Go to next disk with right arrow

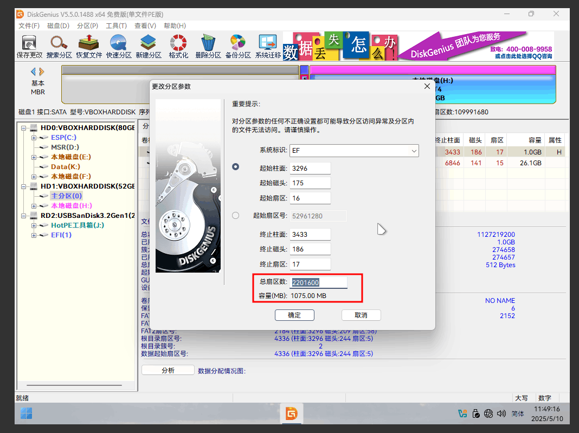click(41, 71)
